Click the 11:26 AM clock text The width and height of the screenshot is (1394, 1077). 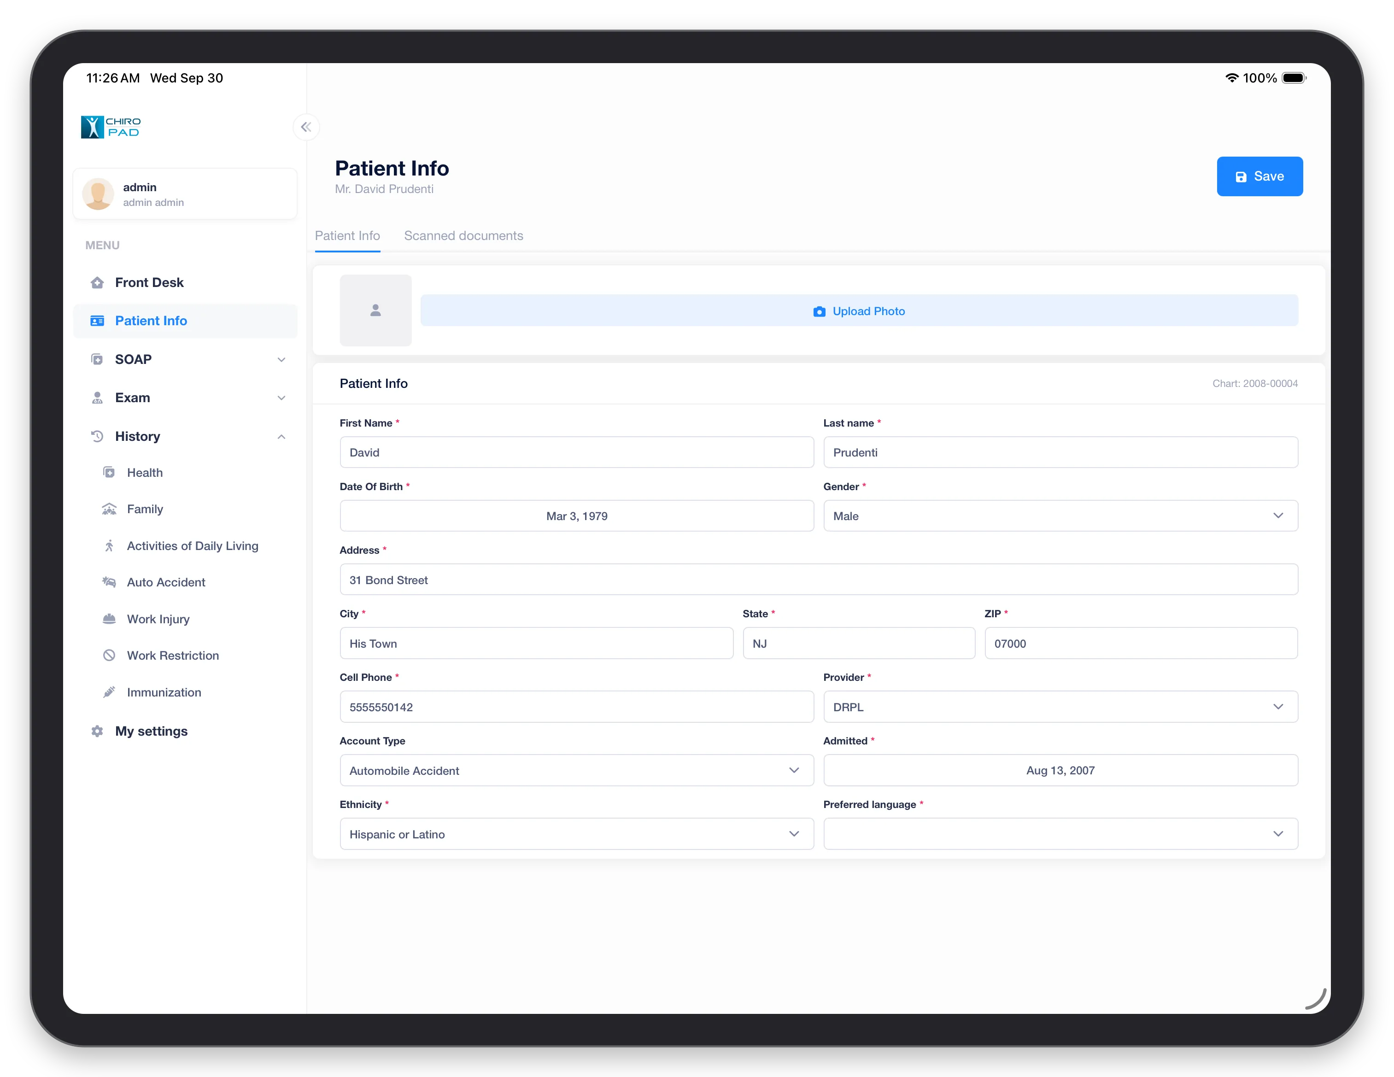(x=113, y=78)
